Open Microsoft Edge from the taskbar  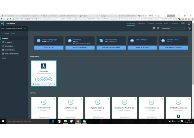[53, 121]
